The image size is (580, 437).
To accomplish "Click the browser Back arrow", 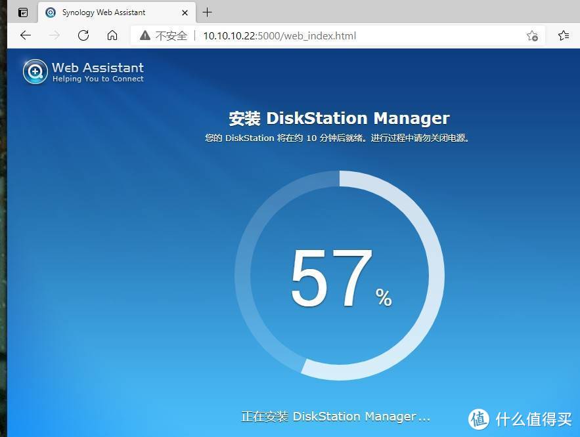I will (25, 35).
